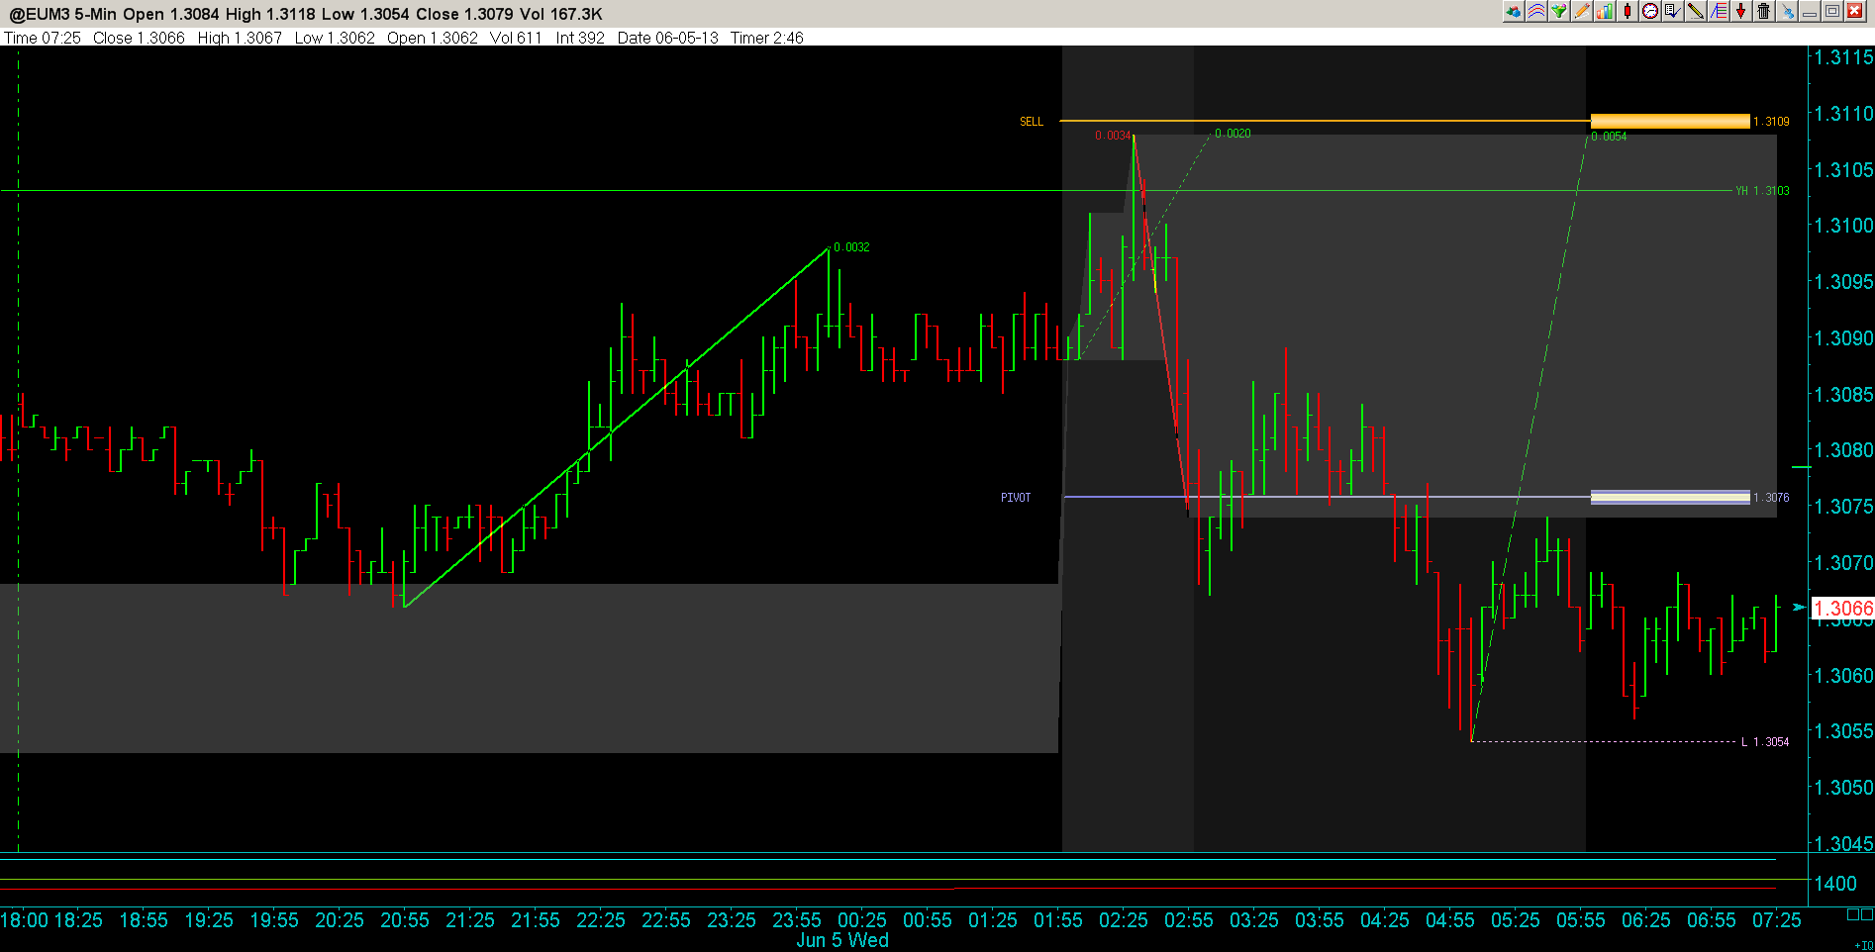Click the 07:25 time axis label
The width and height of the screenshot is (1875, 952).
tap(1777, 920)
